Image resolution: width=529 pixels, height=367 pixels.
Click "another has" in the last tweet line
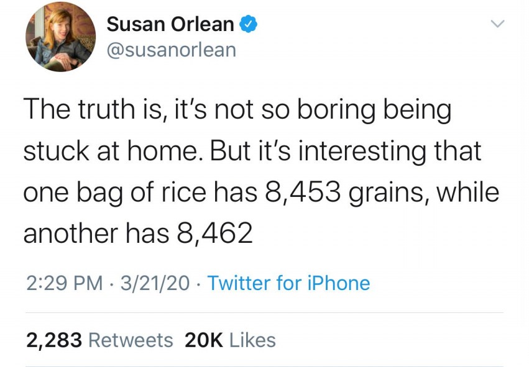point(96,233)
